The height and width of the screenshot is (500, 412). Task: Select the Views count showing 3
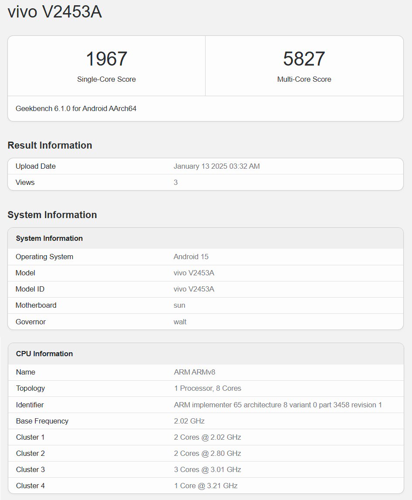pos(175,182)
